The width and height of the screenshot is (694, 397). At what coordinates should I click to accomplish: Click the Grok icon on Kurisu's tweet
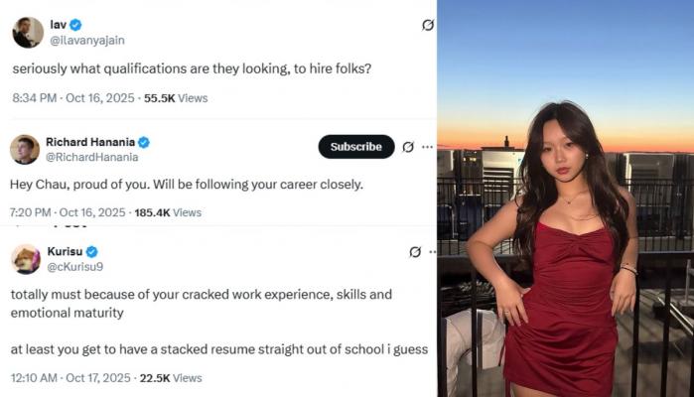coord(415,252)
